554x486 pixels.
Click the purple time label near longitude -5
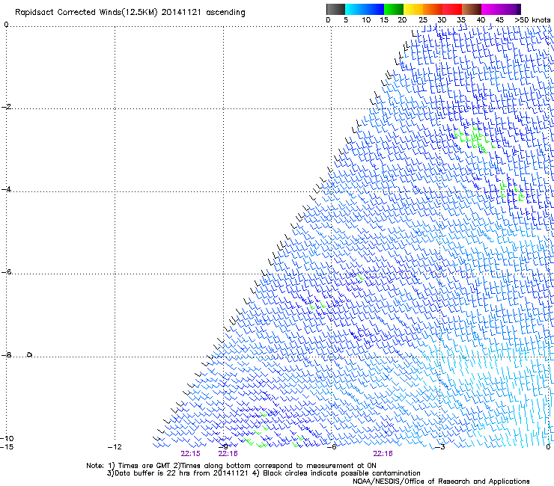pyautogui.click(x=383, y=454)
